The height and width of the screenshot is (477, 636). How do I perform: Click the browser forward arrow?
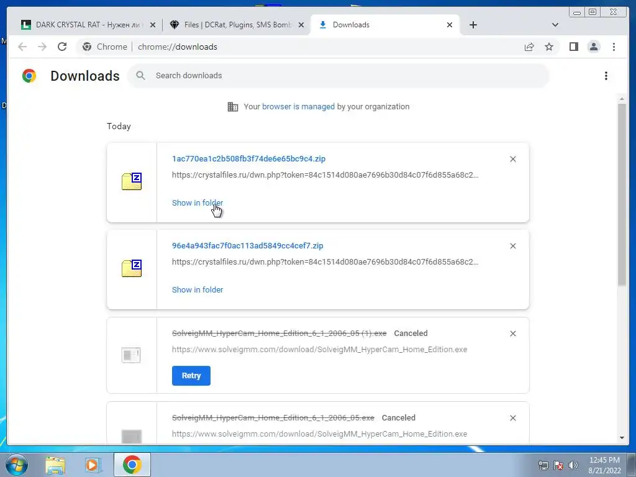coord(42,47)
